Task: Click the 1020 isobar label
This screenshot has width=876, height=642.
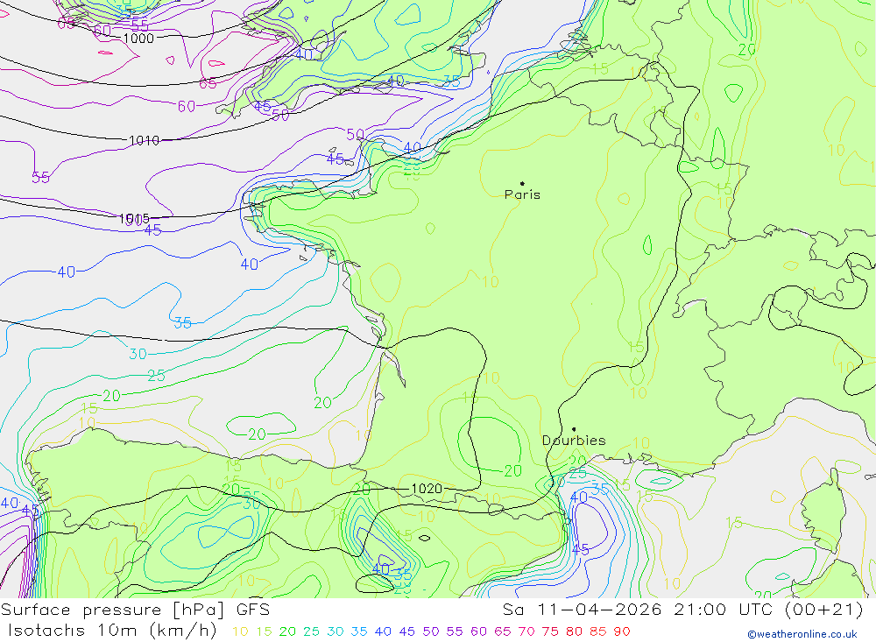Action: point(427,489)
